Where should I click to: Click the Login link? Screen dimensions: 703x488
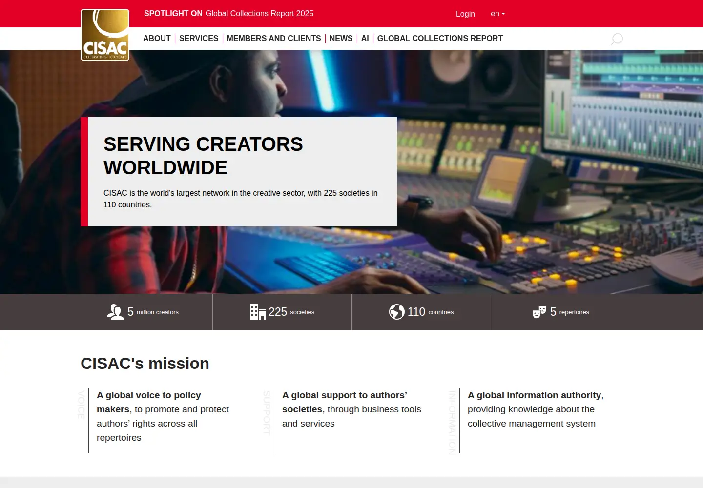click(x=465, y=14)
